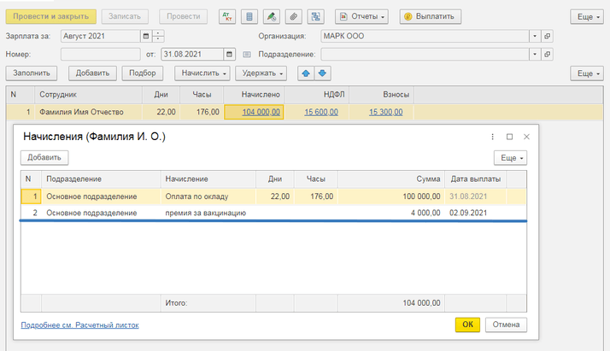610x351 pixels.
Task: Open calendar picker for document date
Action: pyautogui.click(x=229, y=55)
